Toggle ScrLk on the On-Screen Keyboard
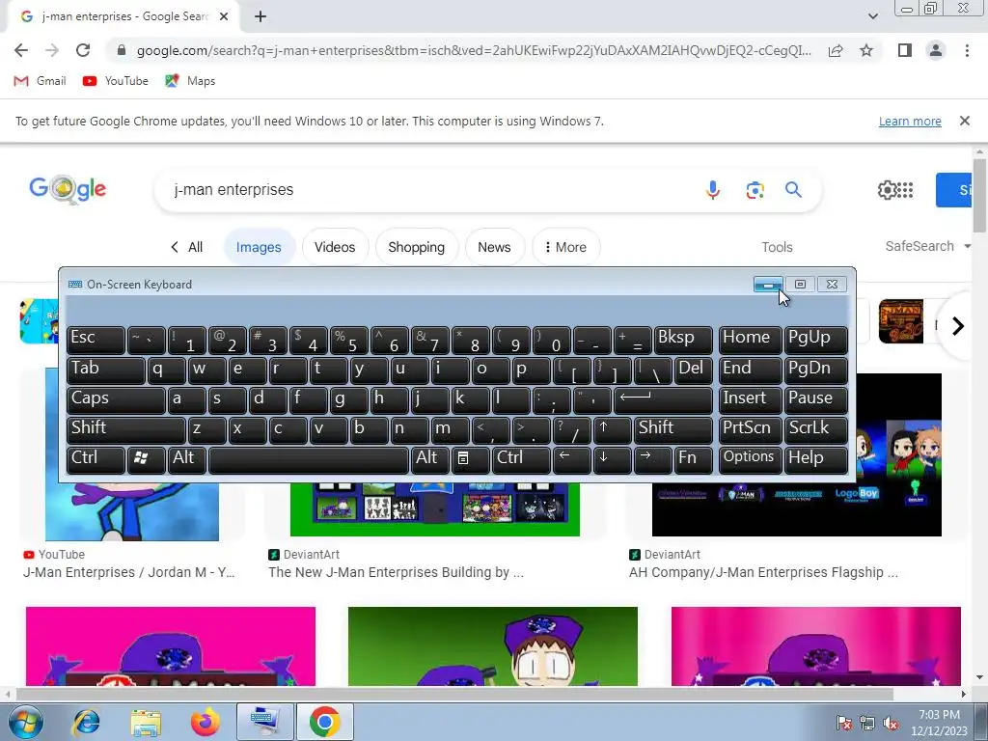The height and width of the screenshot is (741, 988). click(x=816, y=429)
